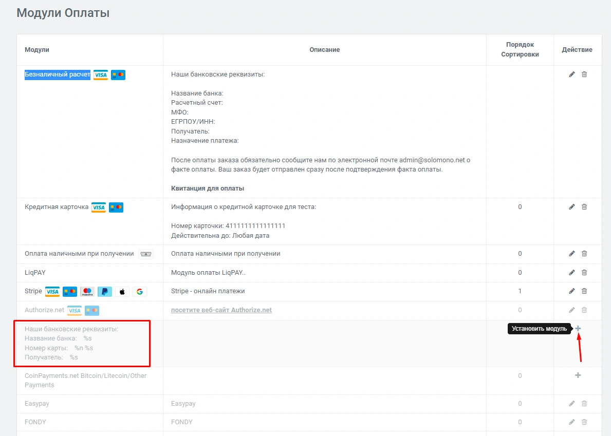This screenshot has height=436, width=611.
Task: Open the посетите веб-сайт Authorize.net link
Action: pos(221,310)
